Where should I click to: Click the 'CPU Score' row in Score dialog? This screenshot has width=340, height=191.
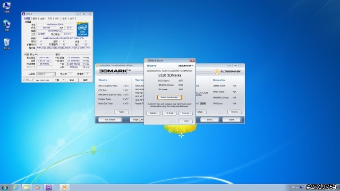tap(170, 90)
